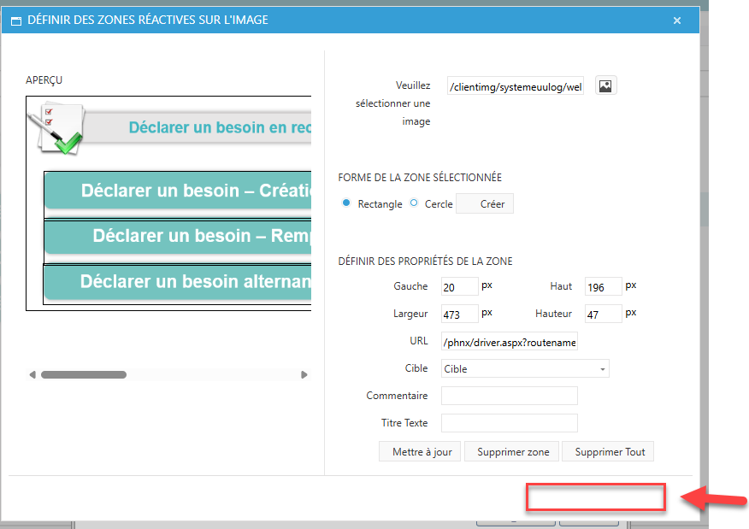Click the Gauche value field
749x529 pixels.
click(x=459, y=288)
